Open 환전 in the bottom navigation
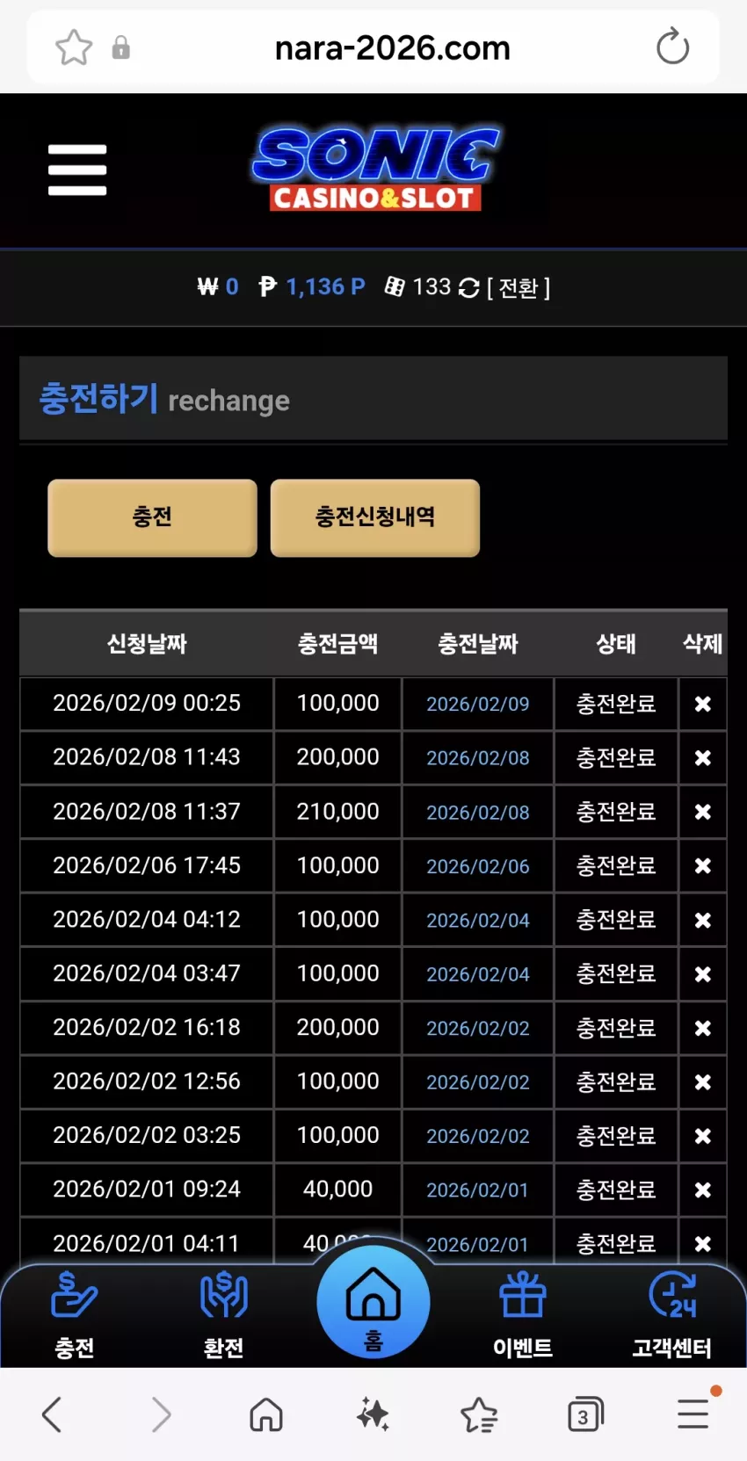Image resolution: width=747 pixels, height=1461 pixels. pos(224,1314)
